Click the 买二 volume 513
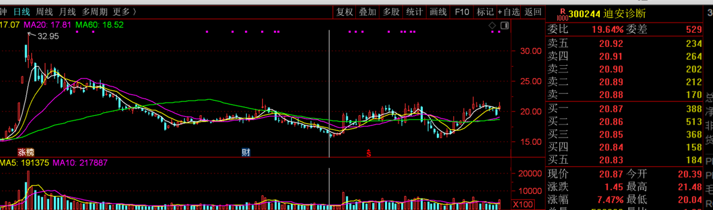Image resolution: width=713 pixels, height=210 pixels. (x=694, y=121)
